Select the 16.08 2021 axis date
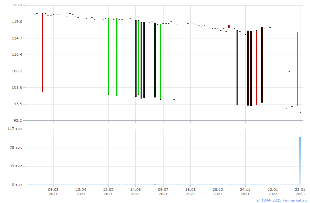 coord(190,191)
